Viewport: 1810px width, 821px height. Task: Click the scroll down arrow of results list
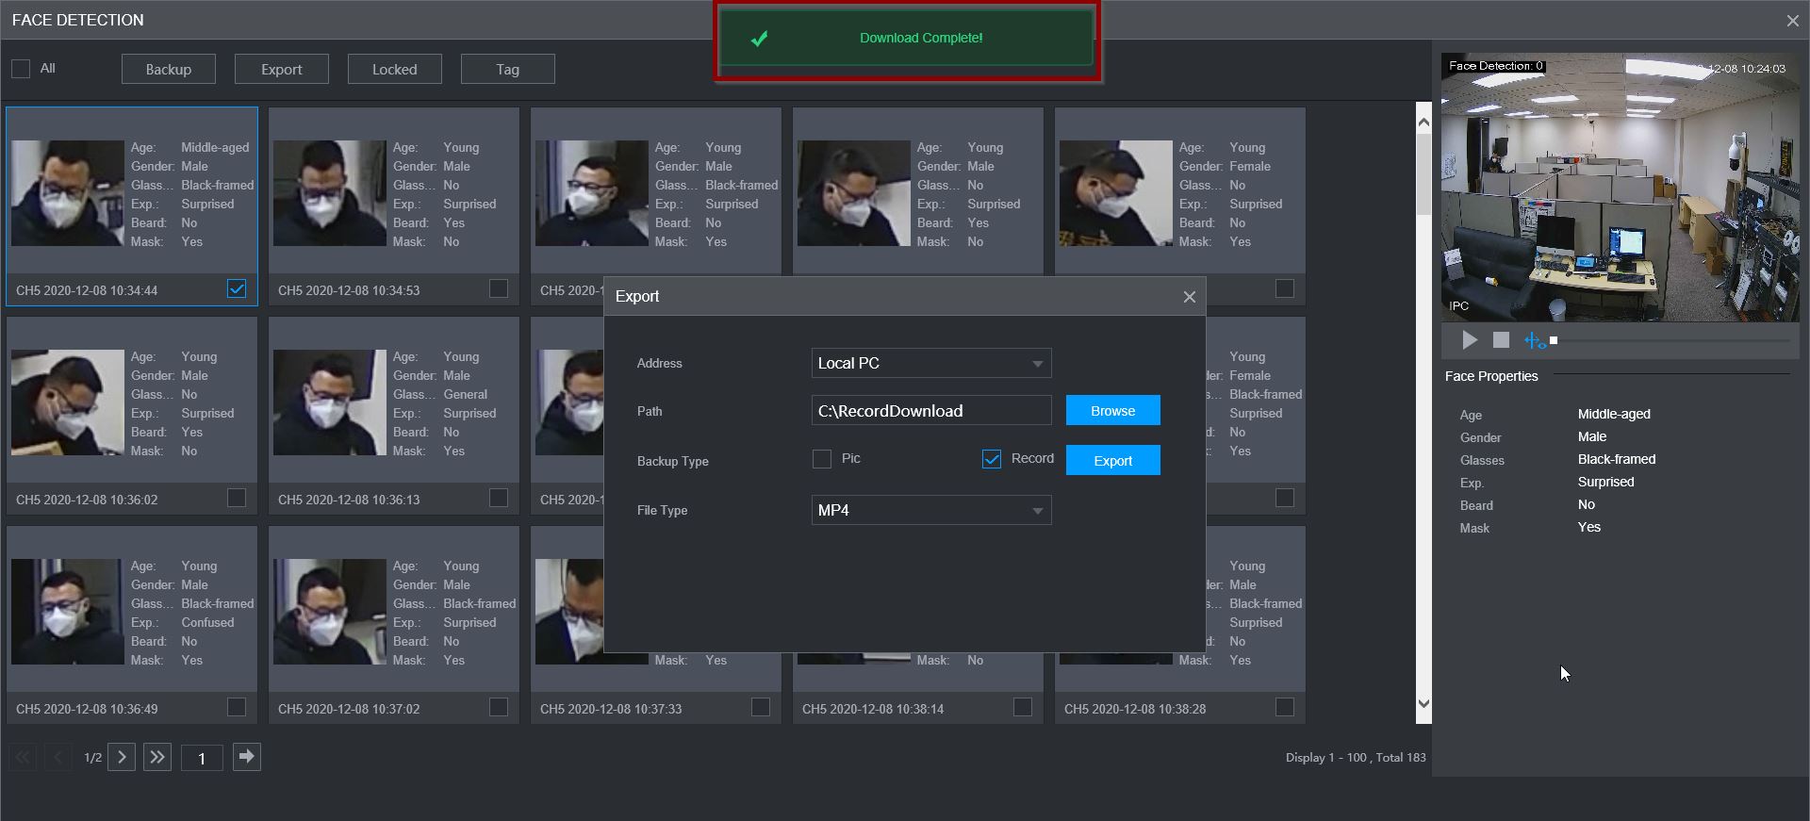click(x=1423, y=704)
